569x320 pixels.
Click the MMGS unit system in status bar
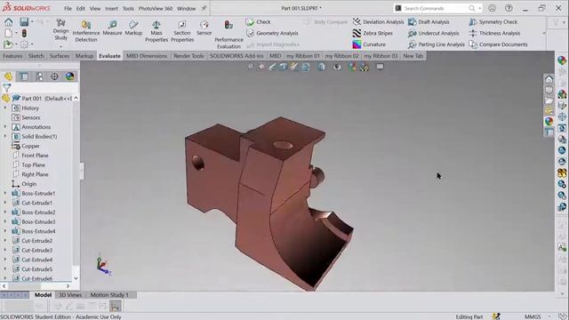(x=533, y=316)
